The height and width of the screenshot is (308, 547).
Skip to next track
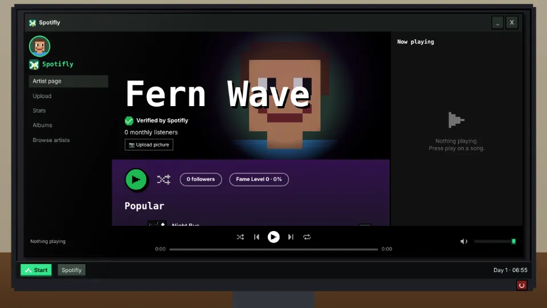tap(291, 237)
